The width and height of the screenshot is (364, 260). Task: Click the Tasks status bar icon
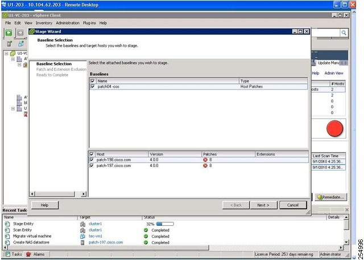pos(7,254)
